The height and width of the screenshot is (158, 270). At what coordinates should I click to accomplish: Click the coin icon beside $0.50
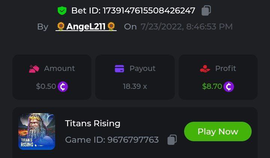coord(63,87)
